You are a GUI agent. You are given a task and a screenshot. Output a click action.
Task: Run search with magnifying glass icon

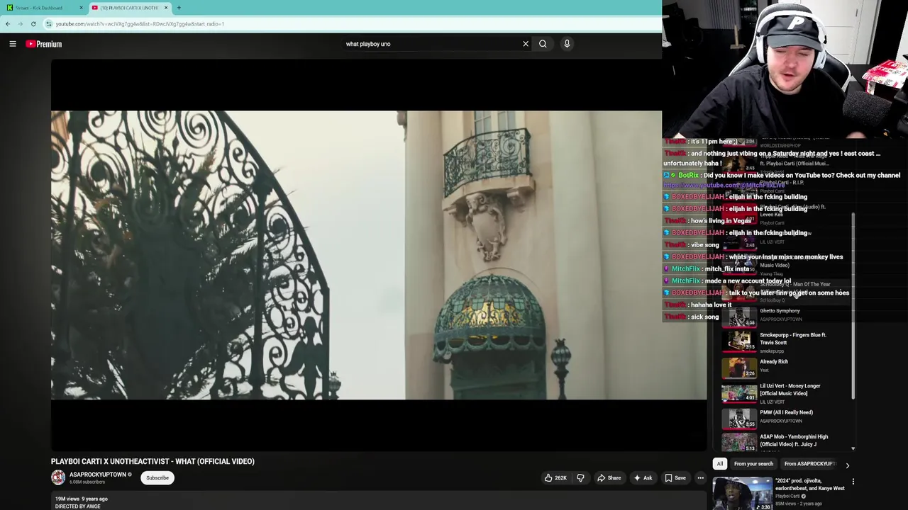click(x=543, y=44)
